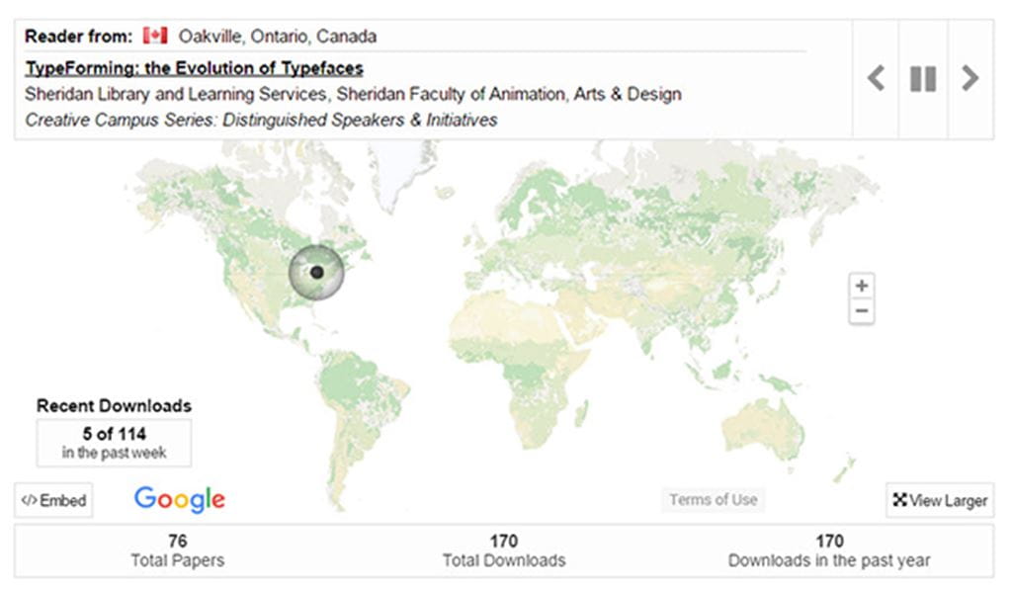
Task: Click the 5 of 114 recent downloads box
Action: [x=114, y=442]
